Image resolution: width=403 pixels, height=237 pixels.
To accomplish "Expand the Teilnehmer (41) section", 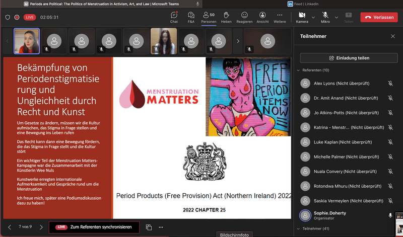I will pyautogui.click(x=298, y=228).
